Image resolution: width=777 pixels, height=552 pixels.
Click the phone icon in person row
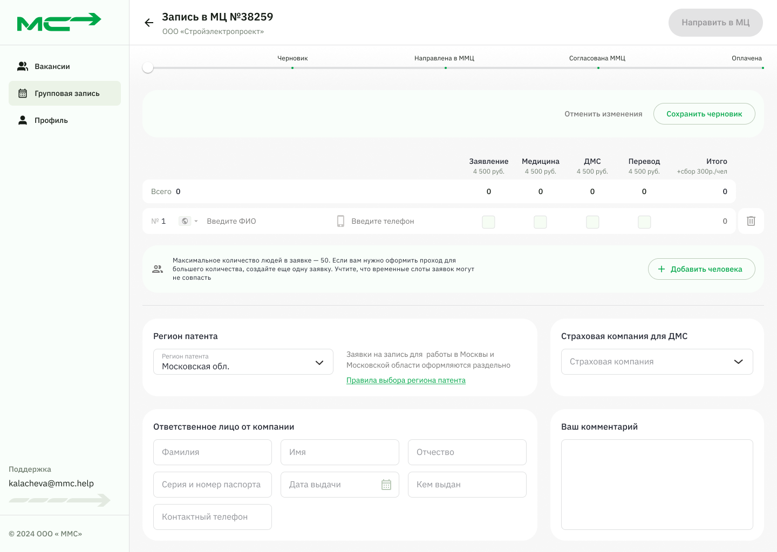tap(340, 221)
